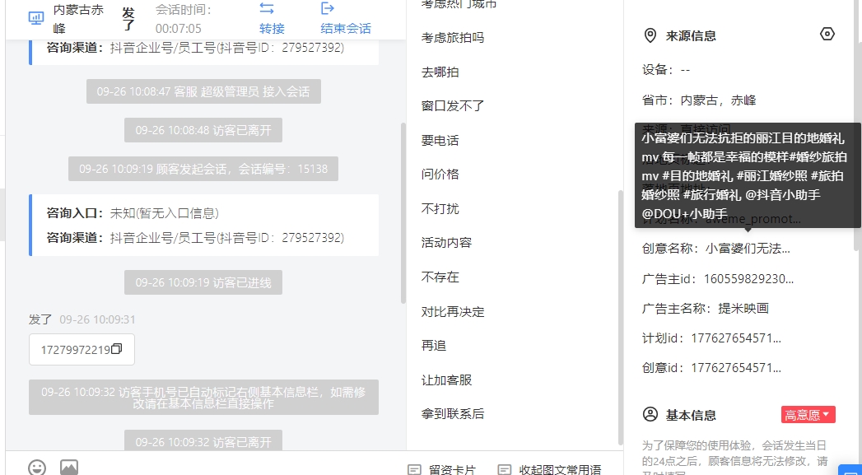Click the 留资卡片 card icon
Screen dimensions: 862x475
click(x=414, y=470)
